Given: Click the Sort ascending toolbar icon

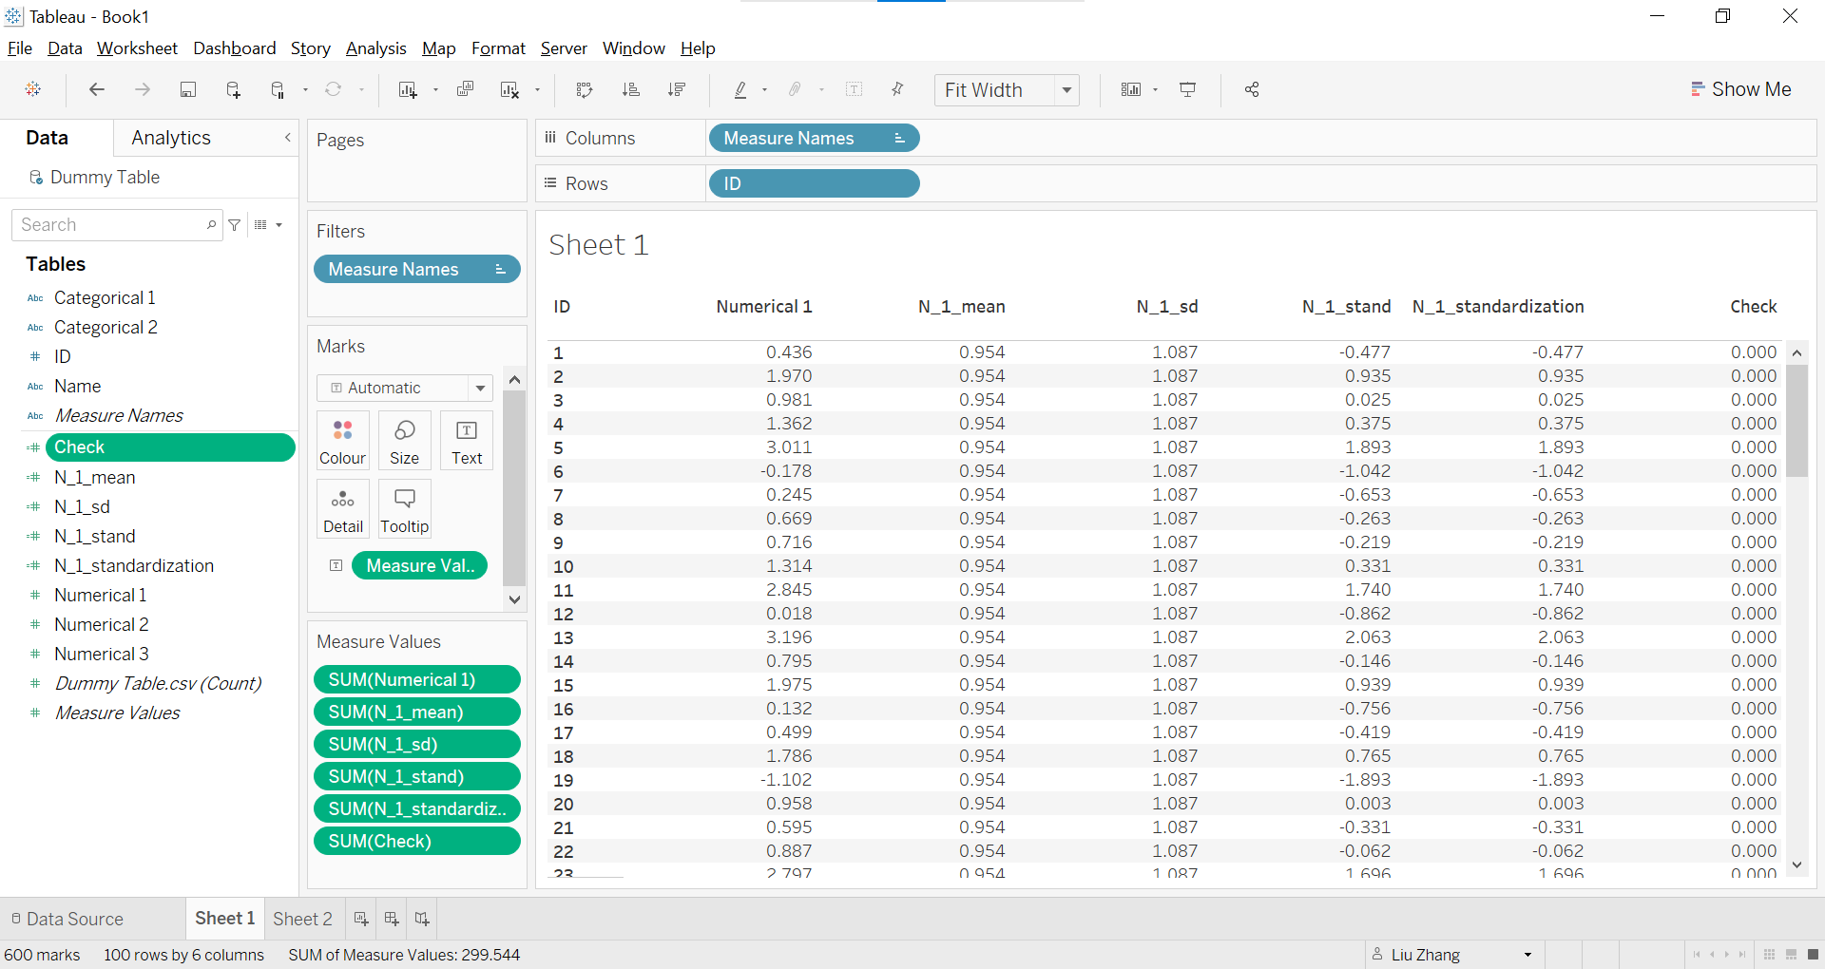Looking at the screenshot, I should pyautogui.click(x=630, y=89).
